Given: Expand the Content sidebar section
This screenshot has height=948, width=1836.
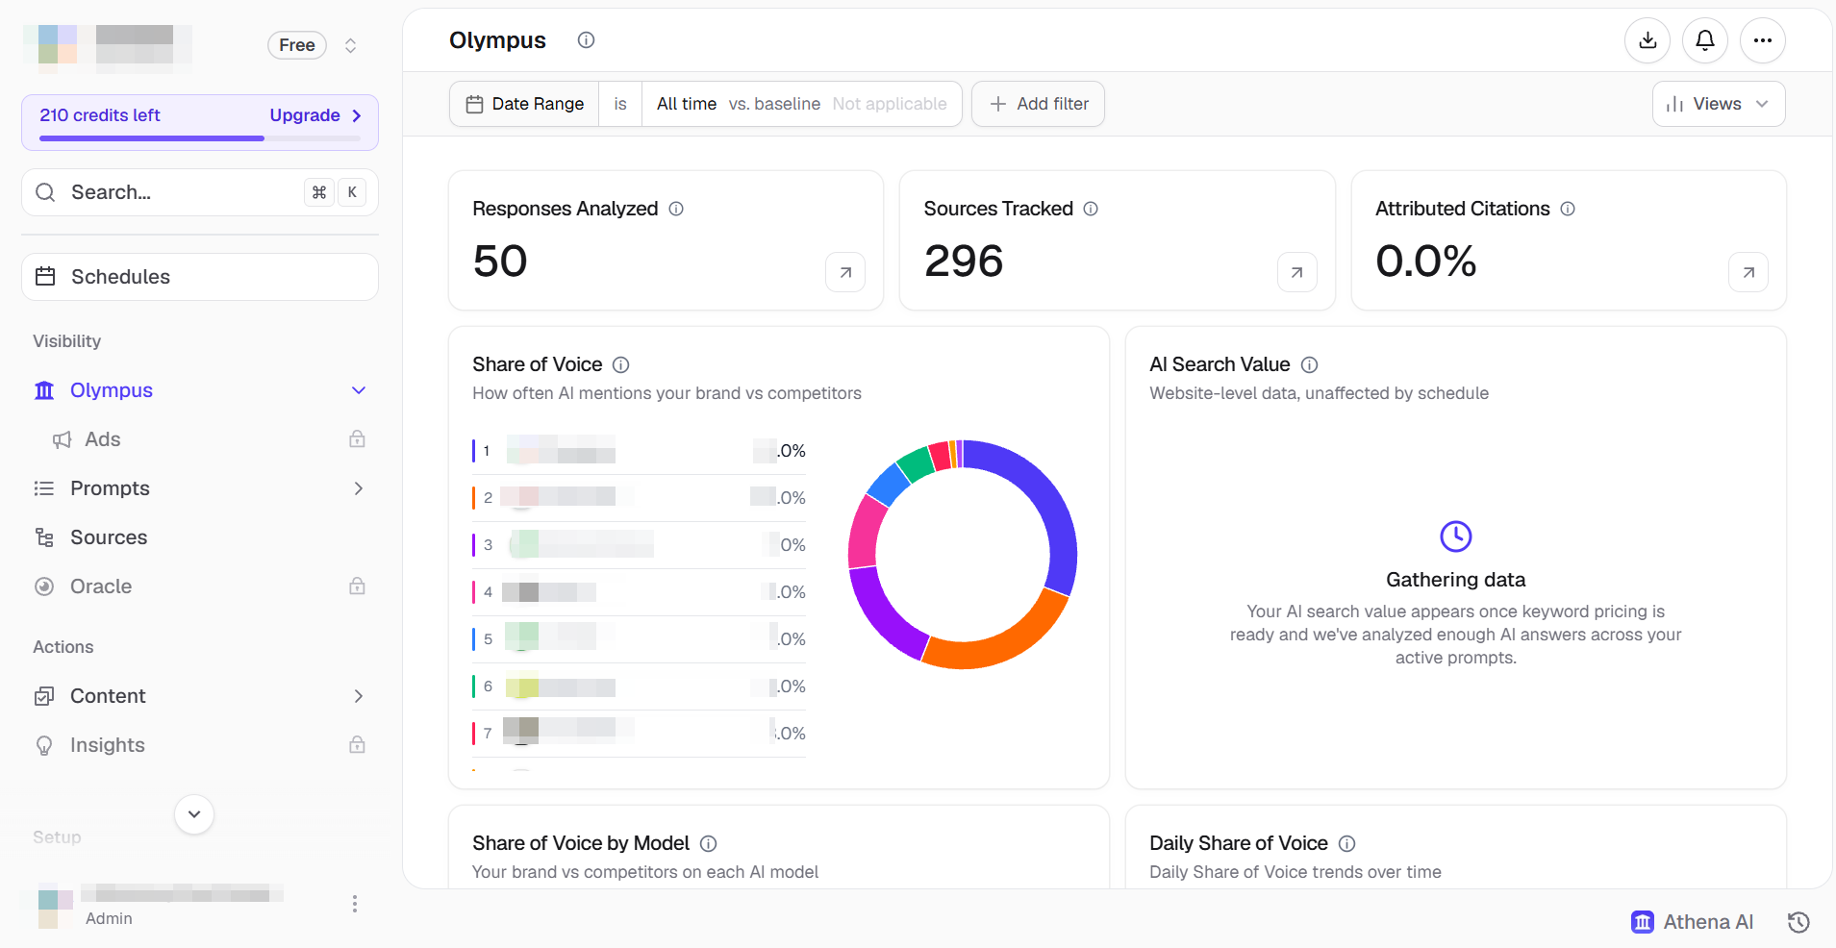Looking at the screenshot, I should tap(359, 696).
